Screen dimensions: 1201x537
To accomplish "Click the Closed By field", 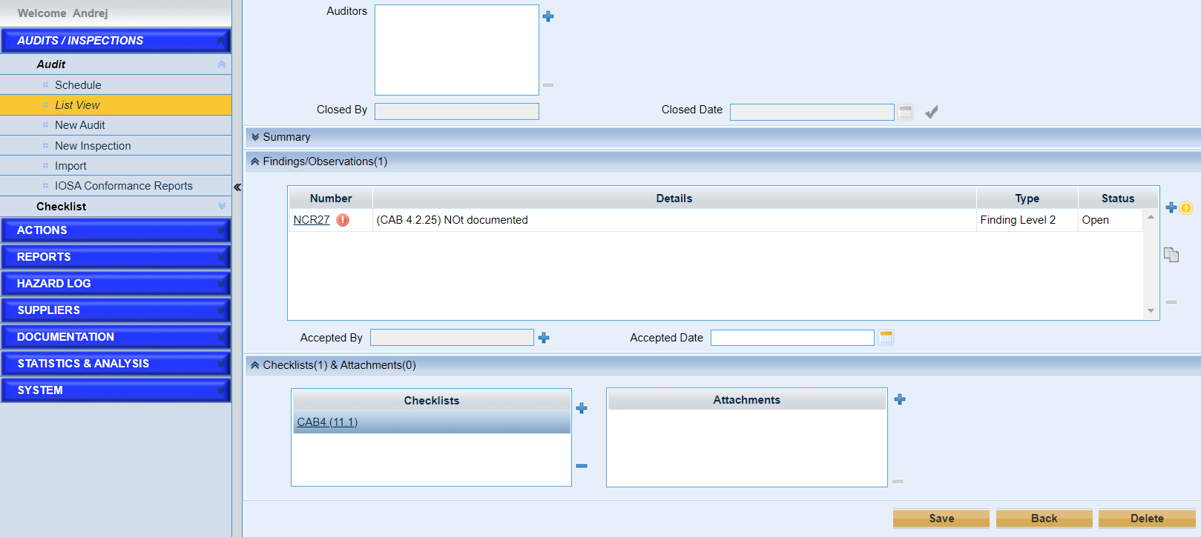I will click(457, 111).
